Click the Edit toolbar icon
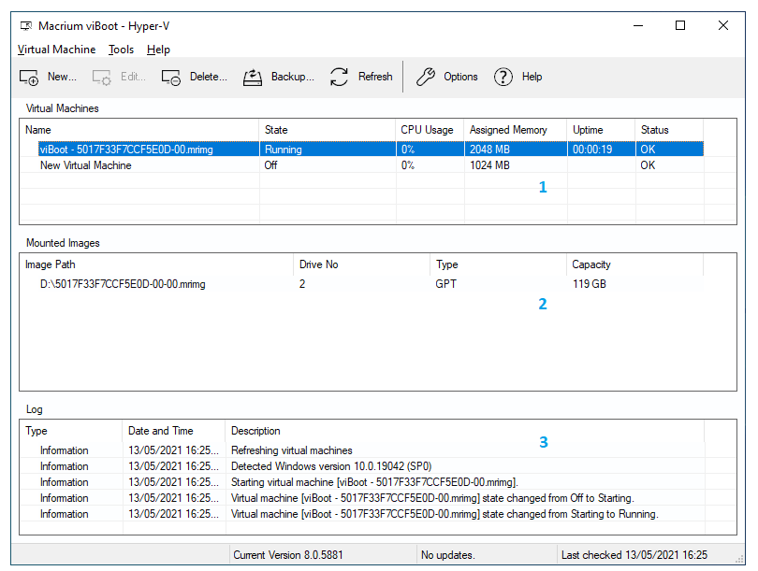 102,78
